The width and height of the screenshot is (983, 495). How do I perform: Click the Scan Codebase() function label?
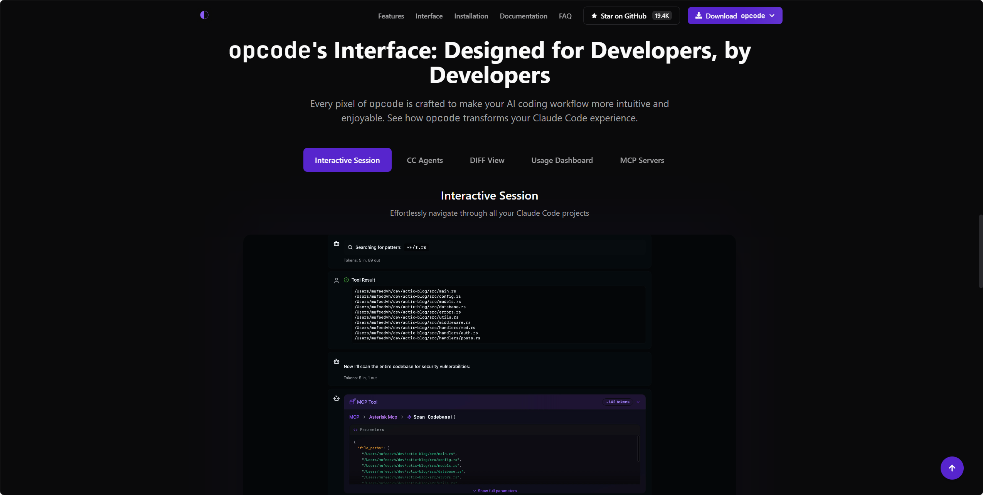434,417
